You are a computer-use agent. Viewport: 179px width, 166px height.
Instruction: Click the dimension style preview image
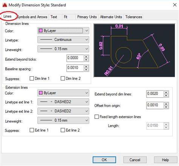(x=134, y=50)
